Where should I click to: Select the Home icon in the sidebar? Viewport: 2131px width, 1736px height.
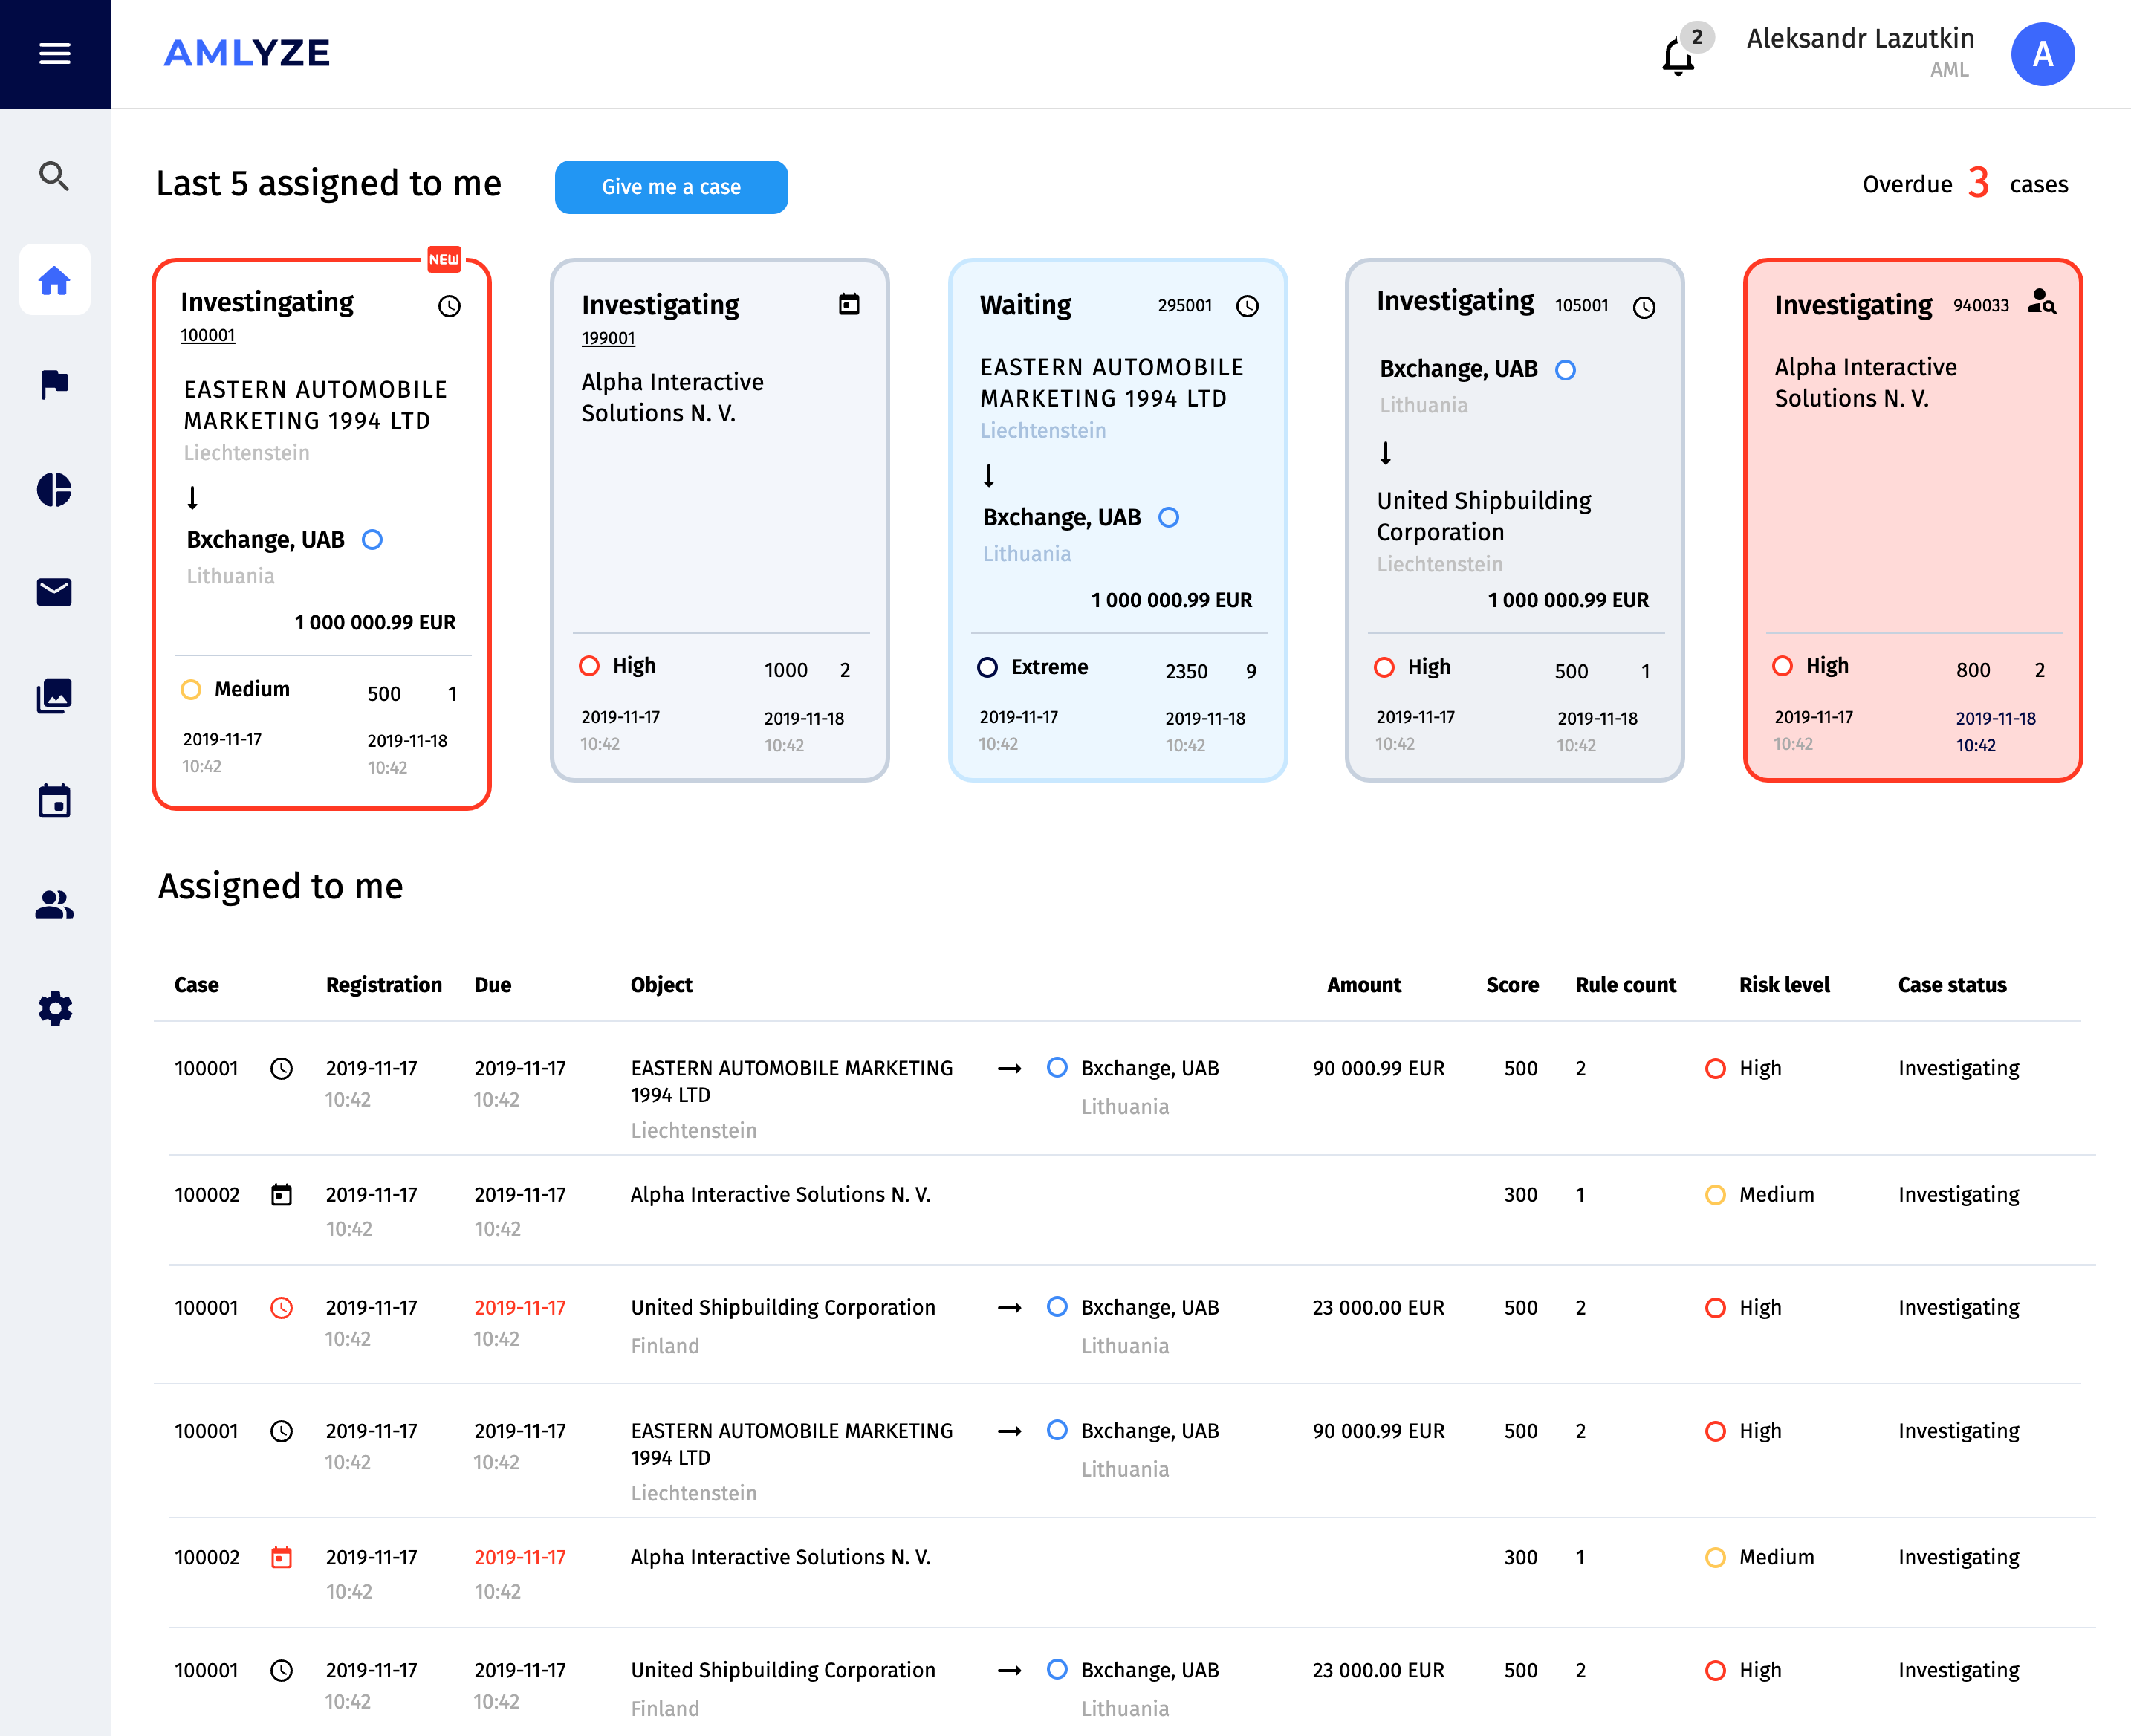pyautogui.click(x=55, y=280)
